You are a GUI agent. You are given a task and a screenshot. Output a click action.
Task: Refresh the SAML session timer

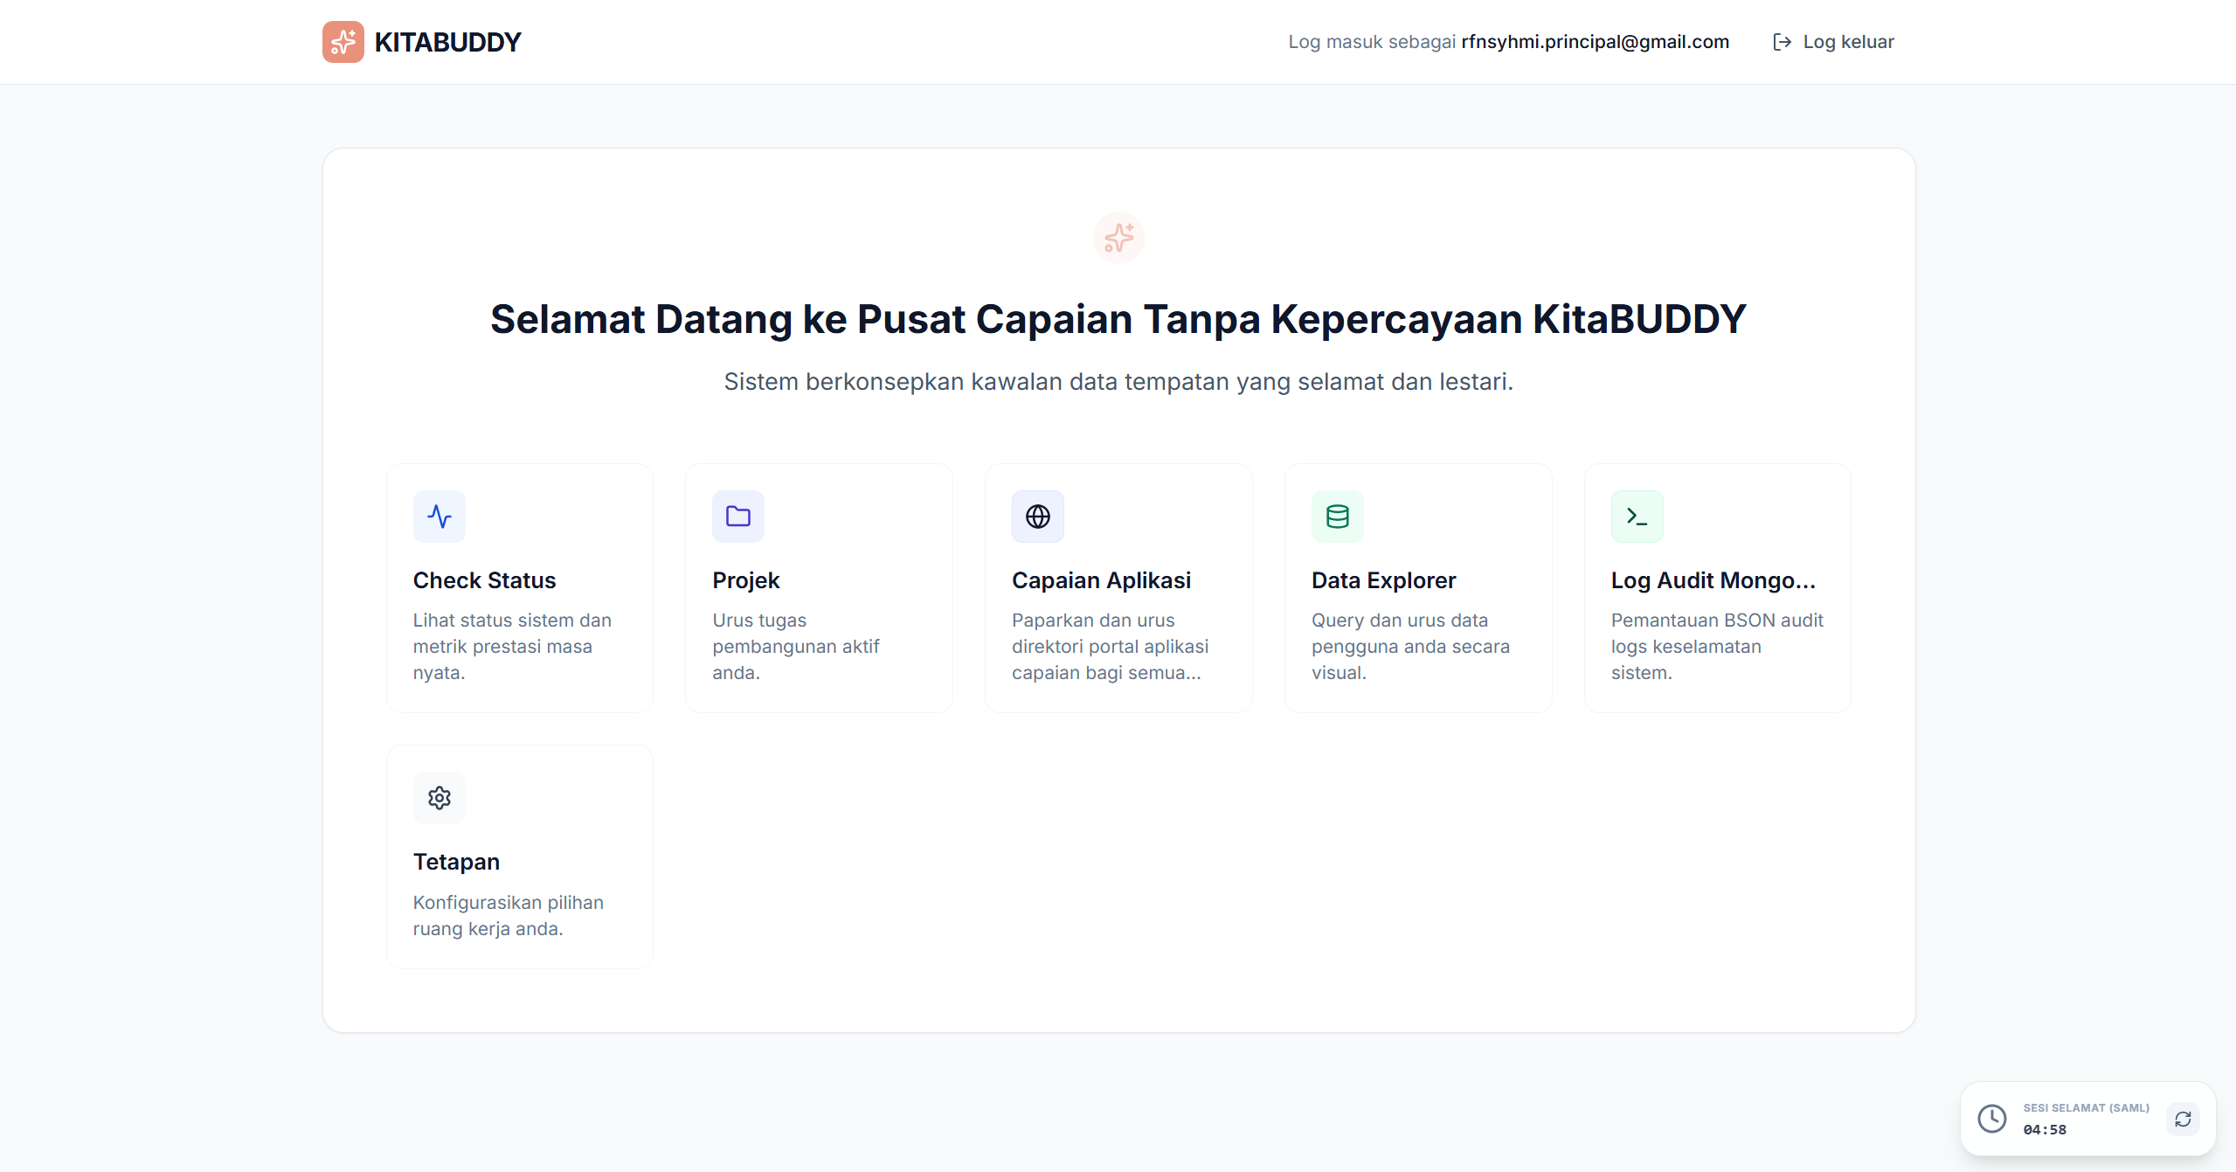click(x=2183, y=1120)
